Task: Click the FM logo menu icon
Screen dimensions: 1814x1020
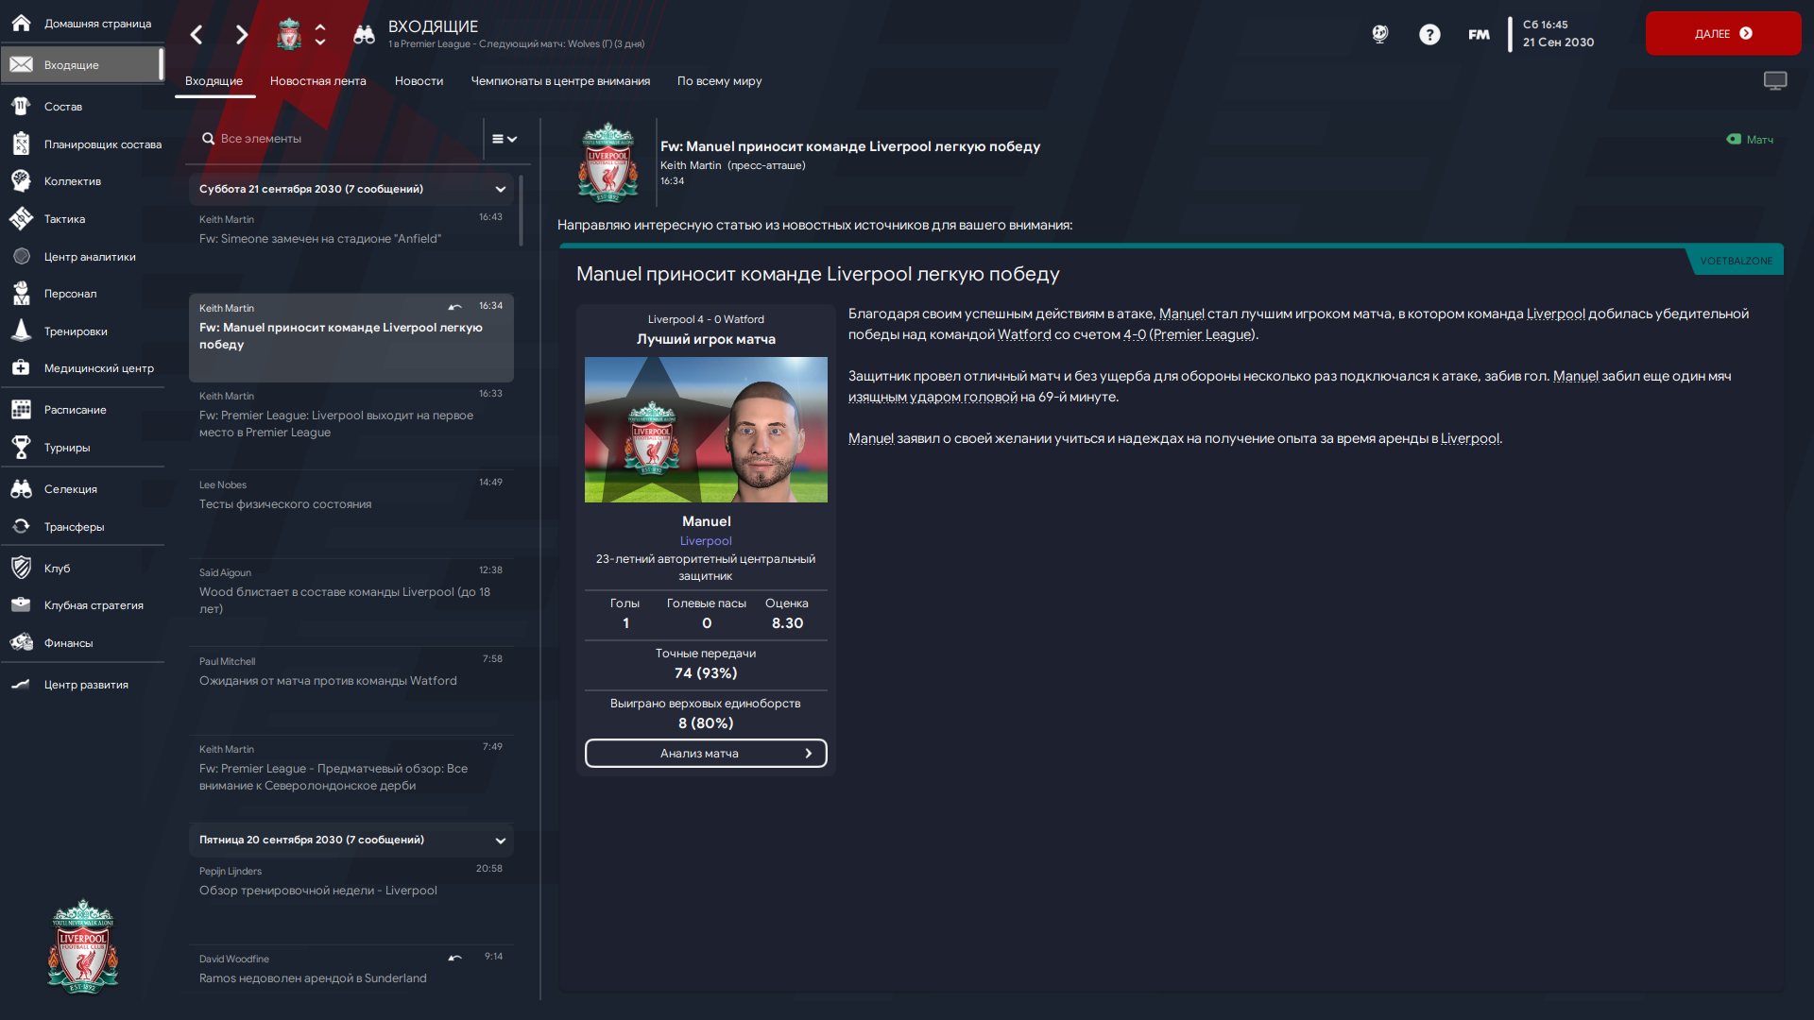Action: [x=1479, y=35]
